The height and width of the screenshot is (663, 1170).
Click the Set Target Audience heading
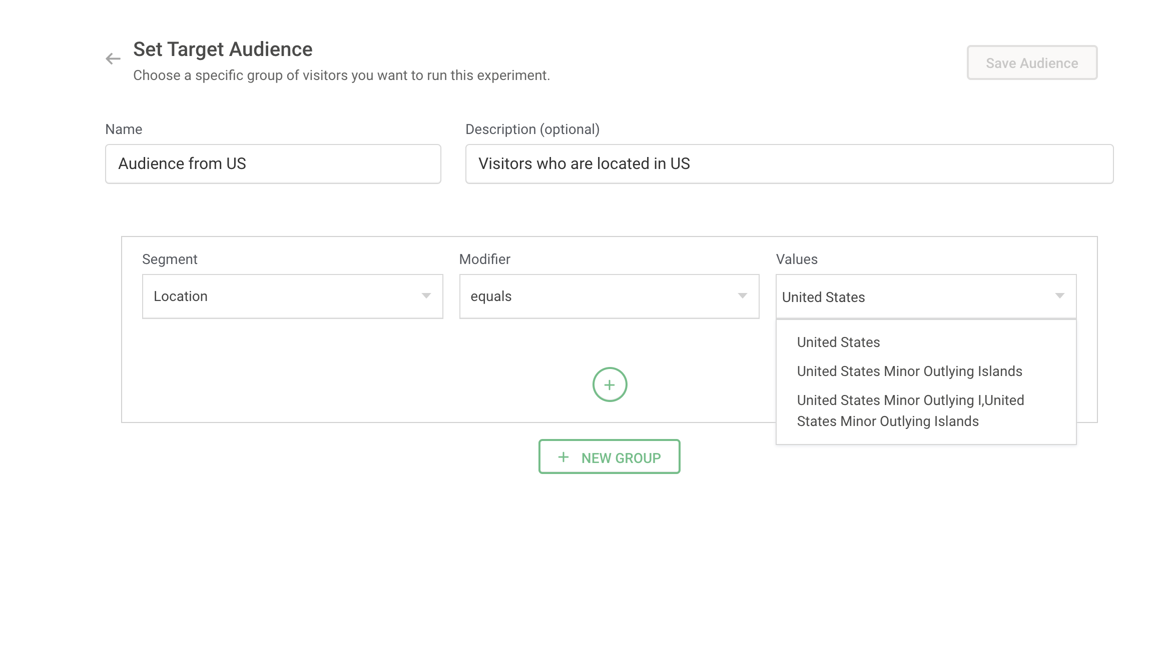point(223,49)
